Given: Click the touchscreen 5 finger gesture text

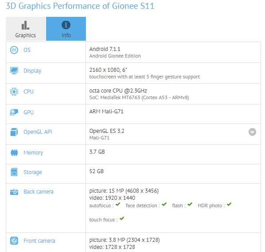Looking at the screenshot, I should [x=144, y=77].
